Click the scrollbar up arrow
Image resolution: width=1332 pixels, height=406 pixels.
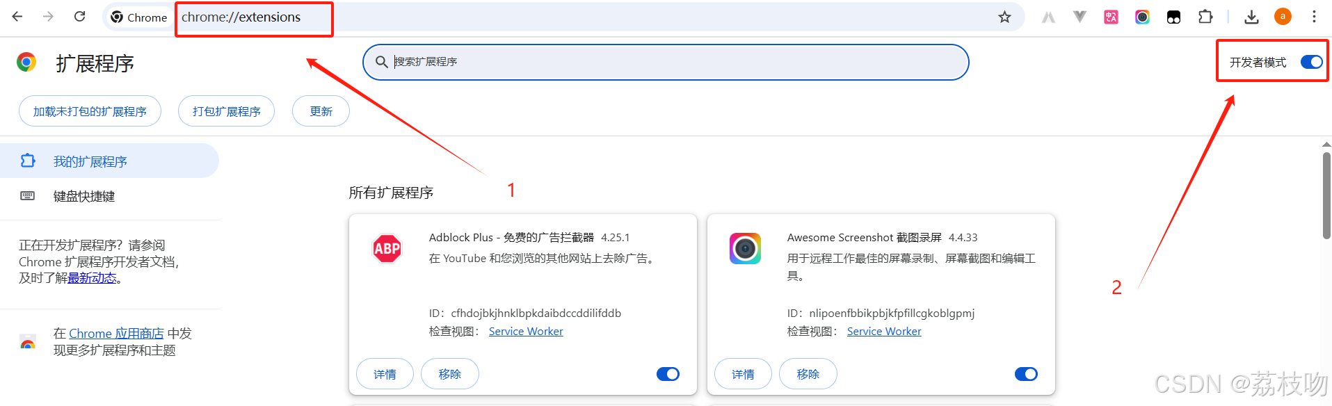pyautogui.click(x=1326, y=145)
